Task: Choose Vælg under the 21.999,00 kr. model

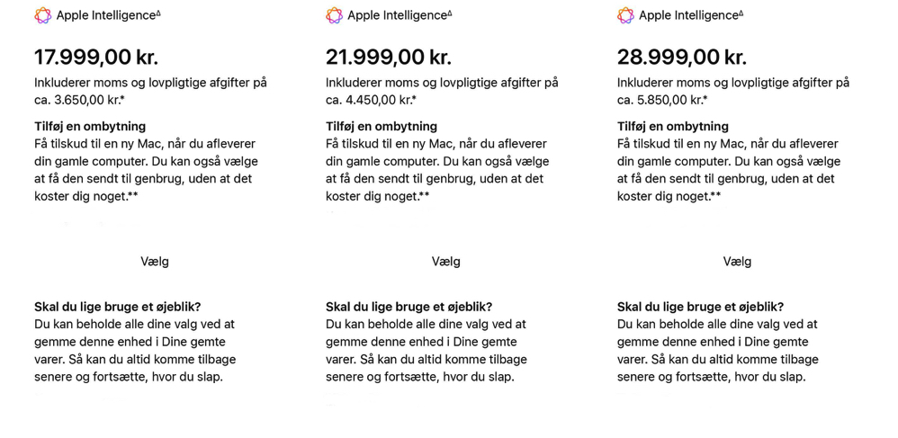Action: click(x=446, y=262)
